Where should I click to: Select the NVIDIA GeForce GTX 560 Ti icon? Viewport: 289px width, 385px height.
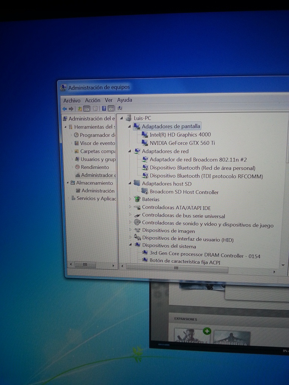click(x=145, y=143)
